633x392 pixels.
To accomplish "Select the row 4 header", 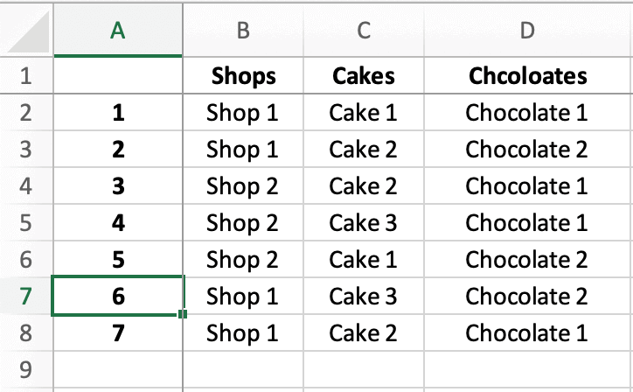I will [25, 186].
